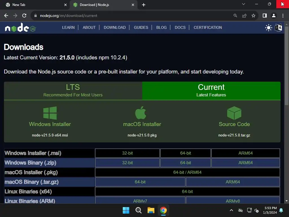The height and width of the screenshot is (217, 289).
Task: Click the Chrome taskbar icon
Action: (163, 210)
